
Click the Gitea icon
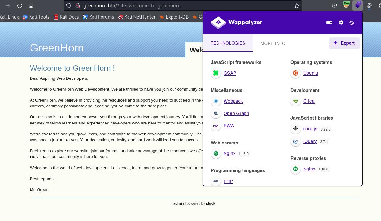pyautogui.click(x=296, y=101)
